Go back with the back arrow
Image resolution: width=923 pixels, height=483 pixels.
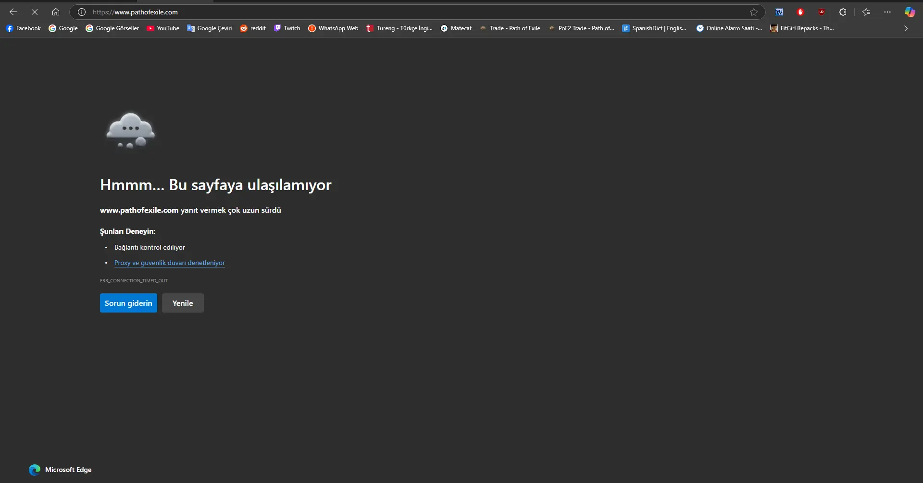tap(13, 12)
